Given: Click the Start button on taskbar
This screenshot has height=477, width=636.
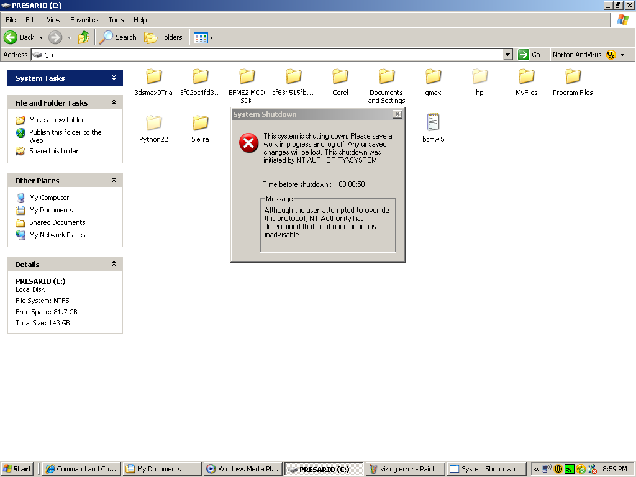Looking at the screenshot, I should coord(17,469).
